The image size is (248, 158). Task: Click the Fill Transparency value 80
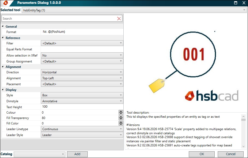tap(80, 118)
